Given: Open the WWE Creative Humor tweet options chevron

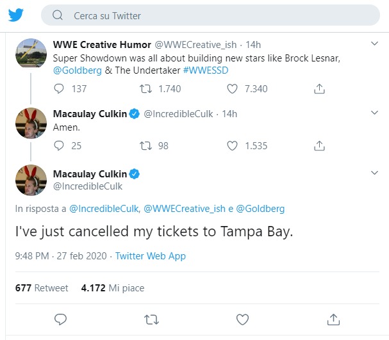Looking at the screenshot, I should [x=375, y=44].
